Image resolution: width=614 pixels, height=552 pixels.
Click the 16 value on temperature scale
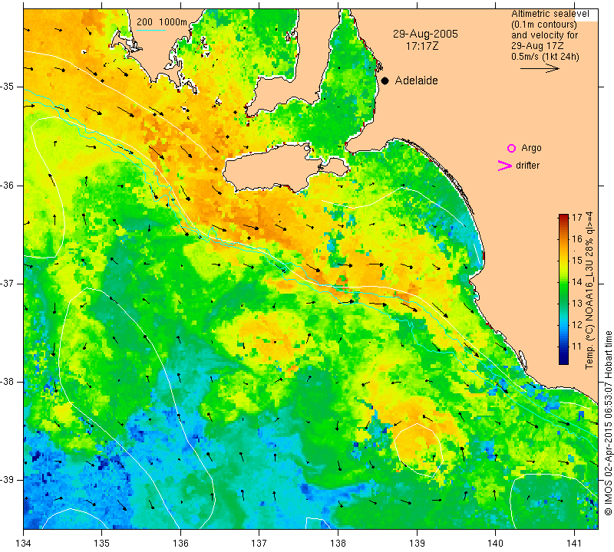click(x=577, y=239)
